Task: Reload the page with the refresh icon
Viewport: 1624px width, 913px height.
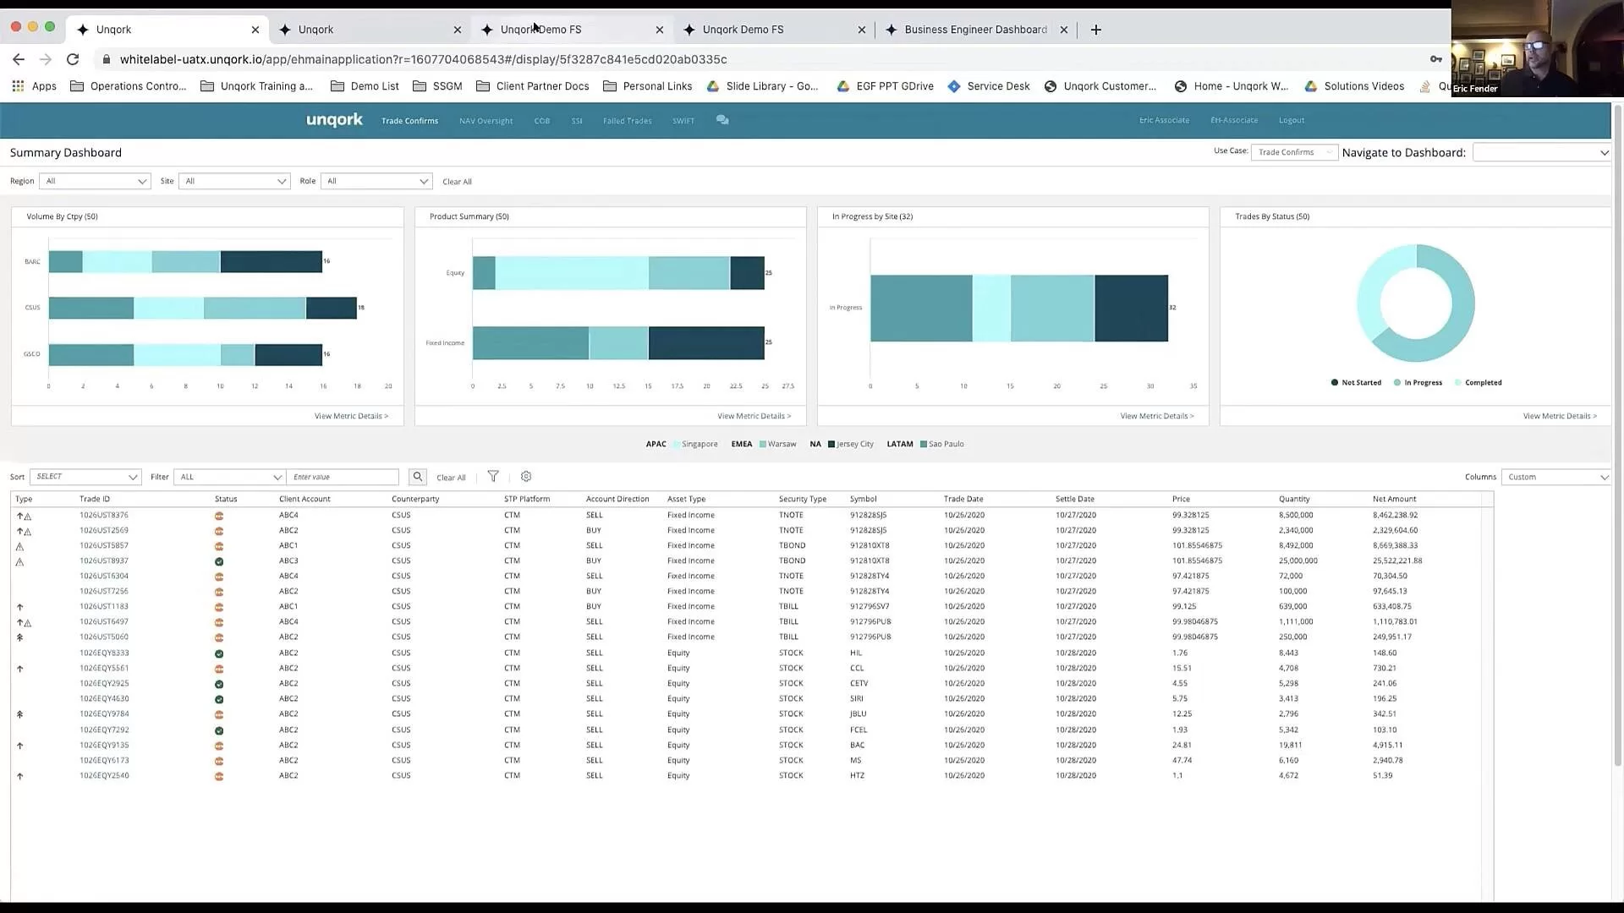Action: point(73,59)
